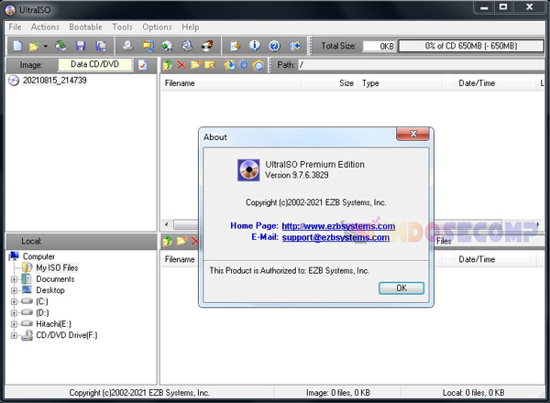Screen dimensions: 550x403
Task: Select the 20210815_214739 image root
Action: (x=54, y=81)
